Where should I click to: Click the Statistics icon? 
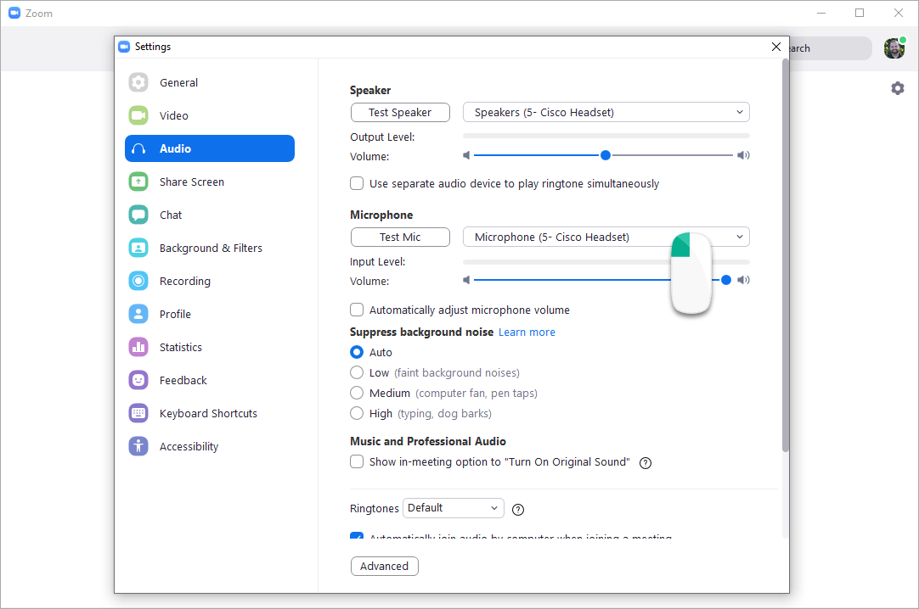tap(138, 347)
